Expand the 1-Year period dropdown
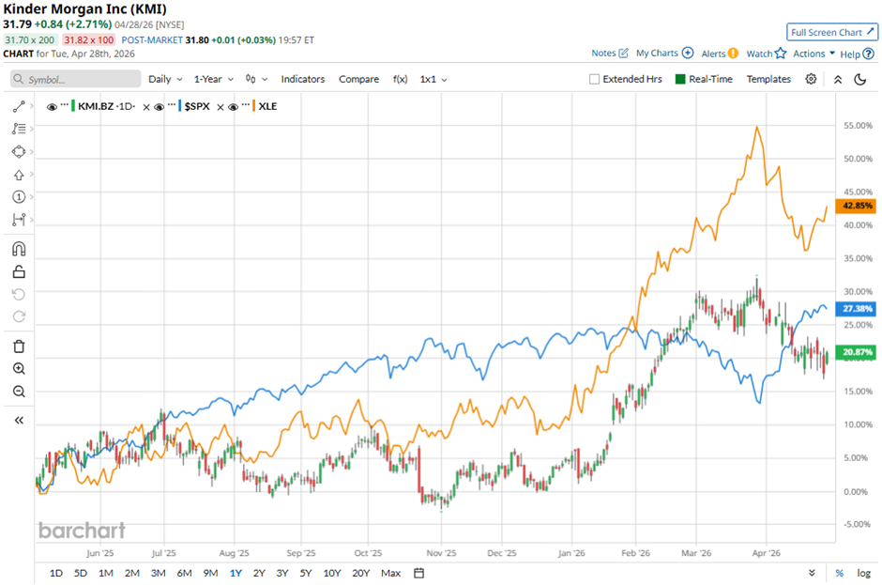 tap(214, 80)
